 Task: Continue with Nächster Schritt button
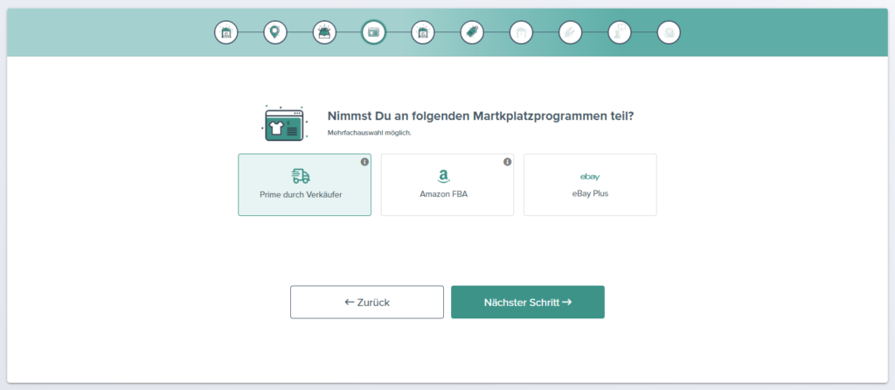click(x=528, y=302)
